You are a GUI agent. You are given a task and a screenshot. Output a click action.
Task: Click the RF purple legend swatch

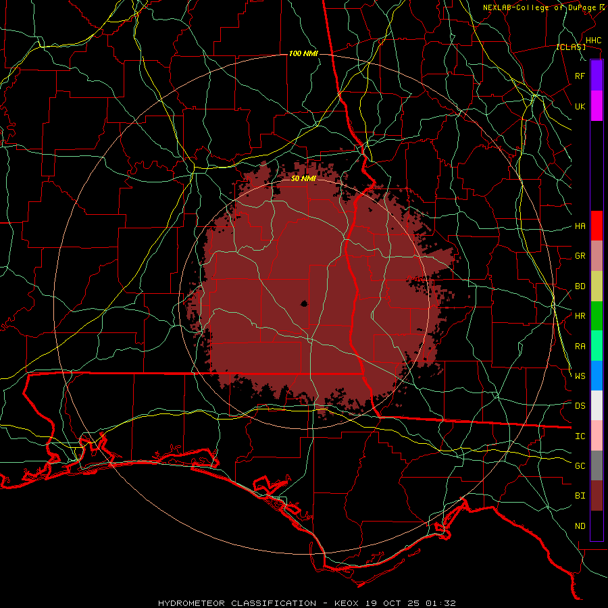point(597,76)
